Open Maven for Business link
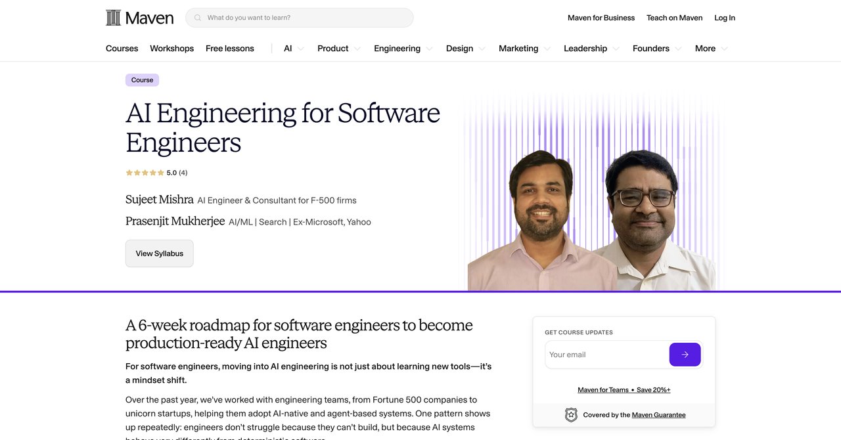 [601, 18]
